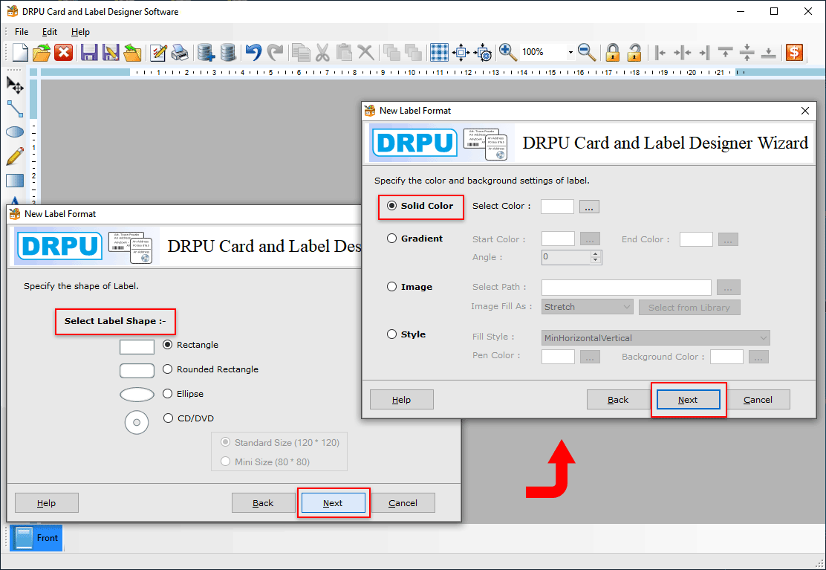Viewport: 826px width, 570px height.
Task: Open an existing file via the folder icon
Action: (x=42, y=52)
